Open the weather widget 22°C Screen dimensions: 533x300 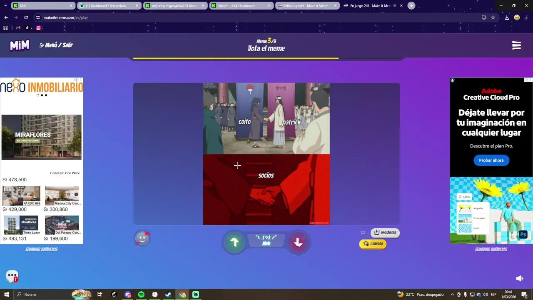coord(420,295)
